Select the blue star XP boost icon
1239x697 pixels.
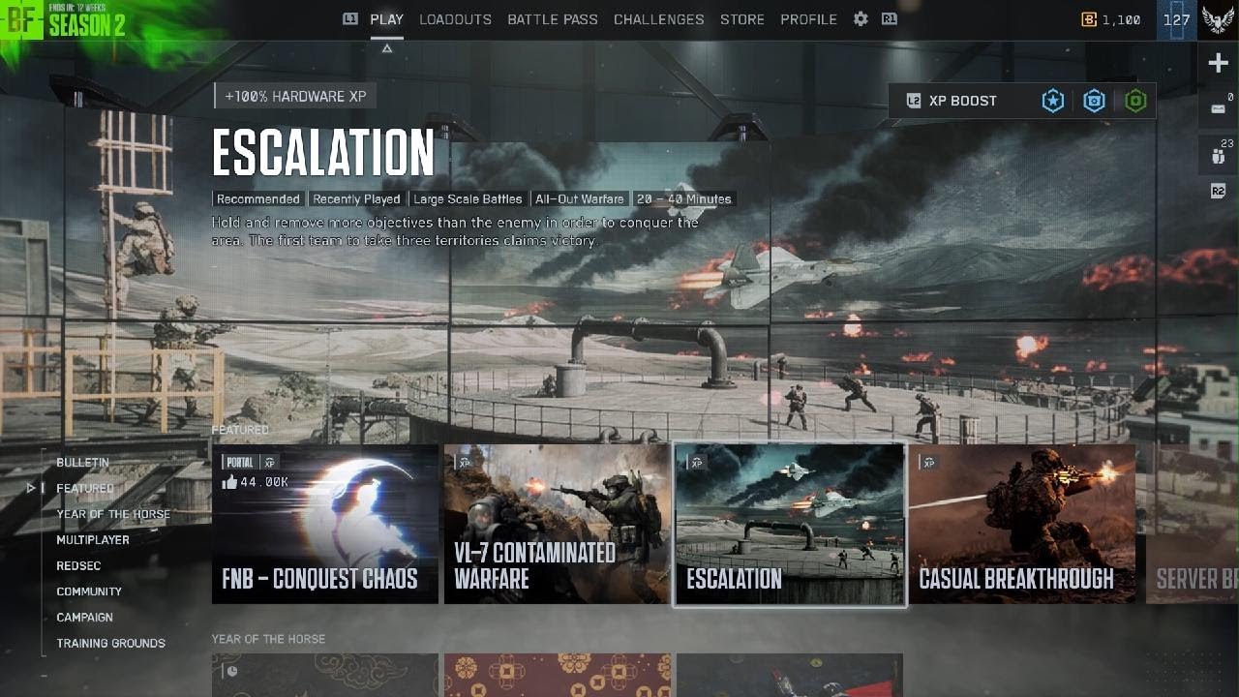click(x=1053, y=101)
